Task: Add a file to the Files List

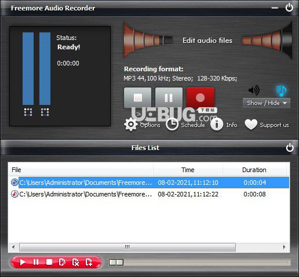Action: tap(89, 263)
